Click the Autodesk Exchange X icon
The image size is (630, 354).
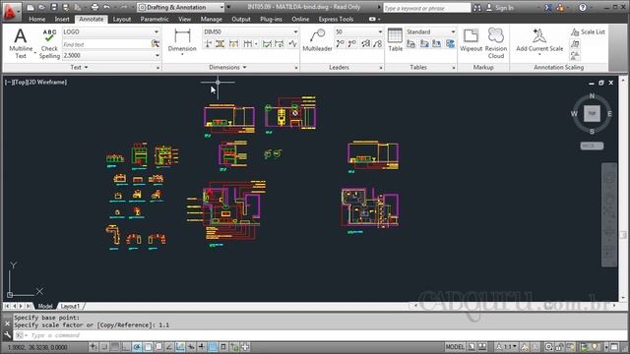[x=548, y=7]
